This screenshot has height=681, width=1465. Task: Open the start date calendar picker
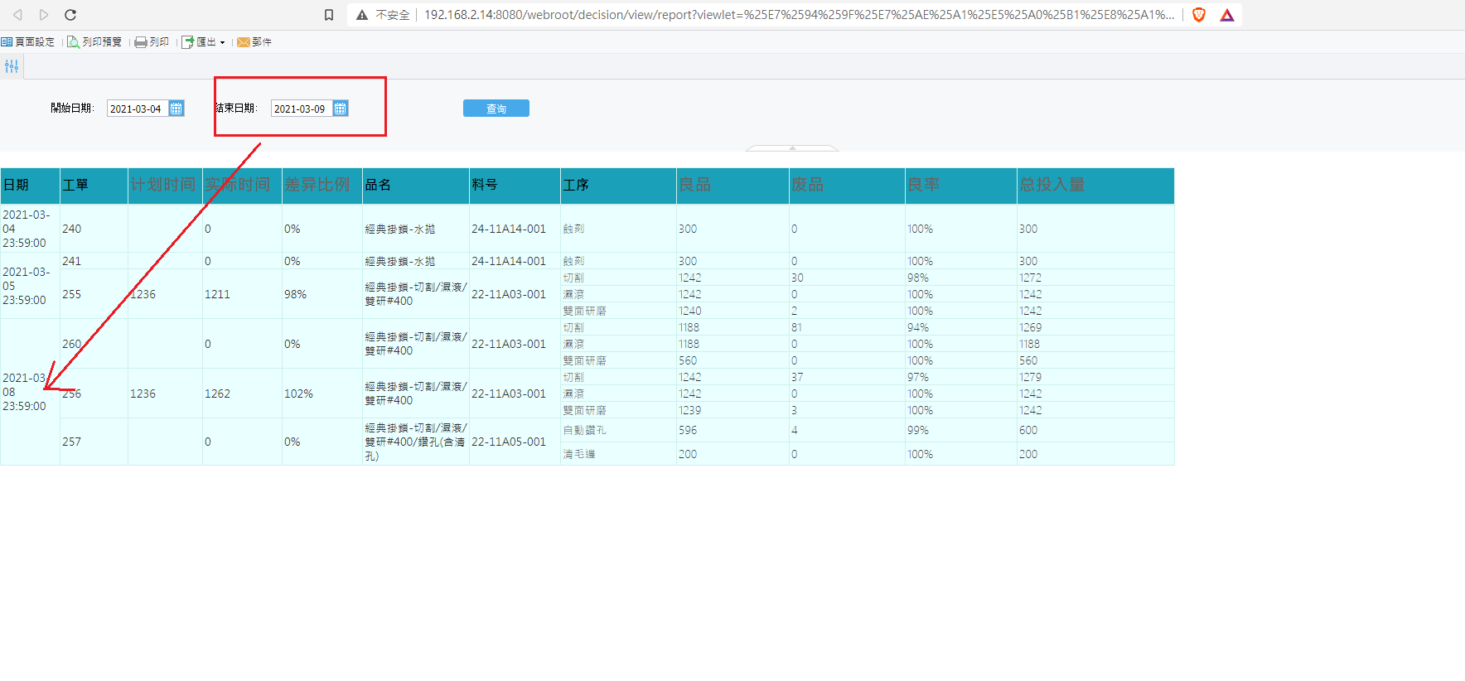point(176,109)
